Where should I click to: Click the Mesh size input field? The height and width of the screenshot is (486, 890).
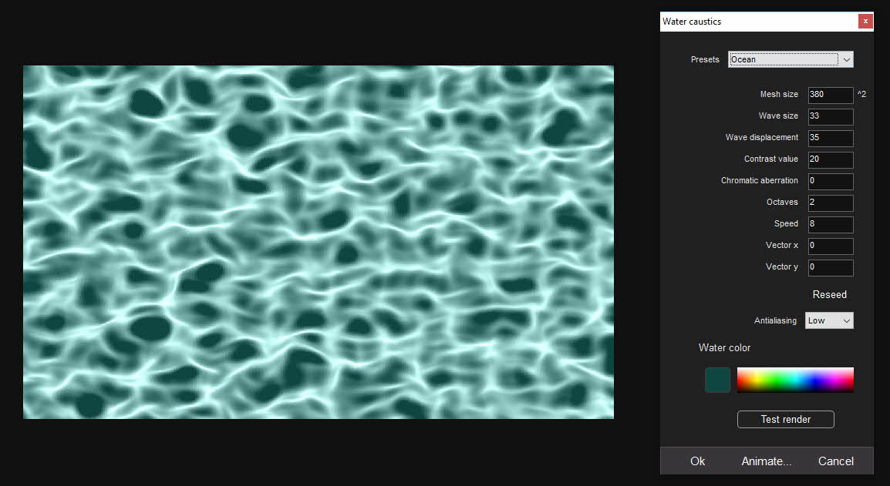point(830,95)
